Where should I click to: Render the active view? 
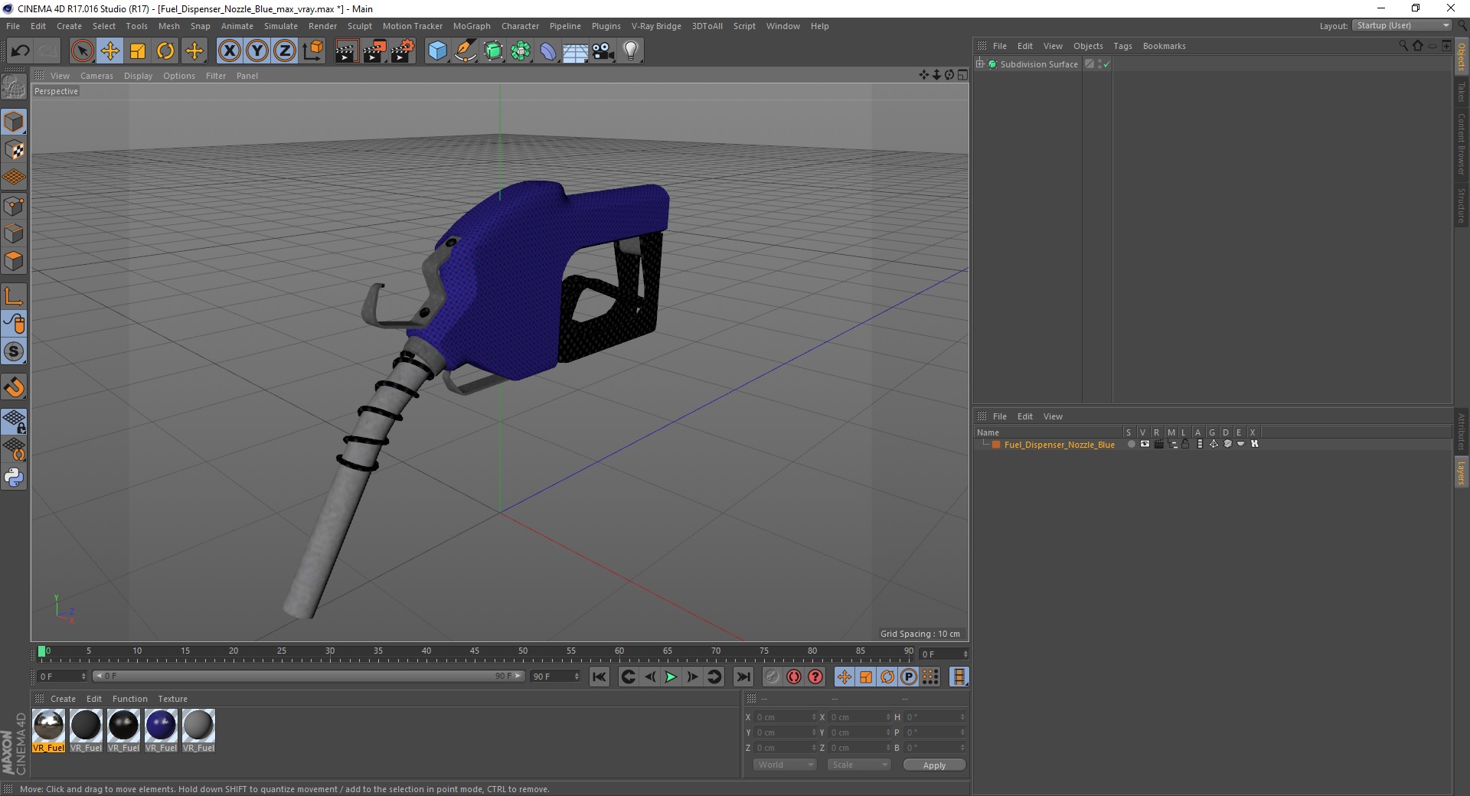click(346, 51)
